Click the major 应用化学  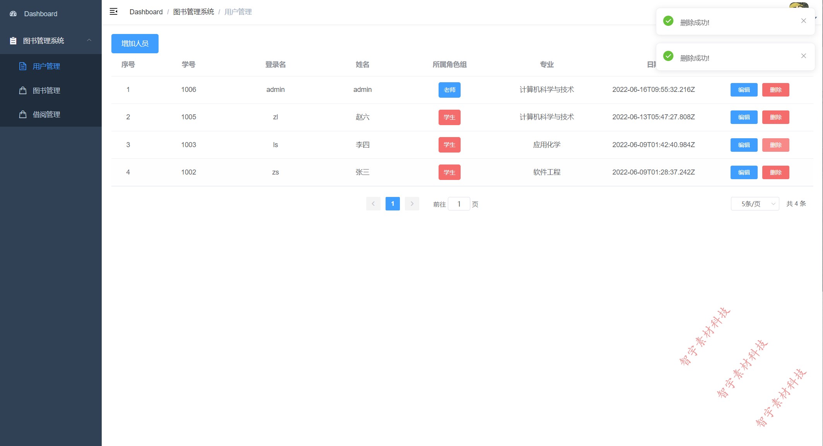tap(547, 145)
